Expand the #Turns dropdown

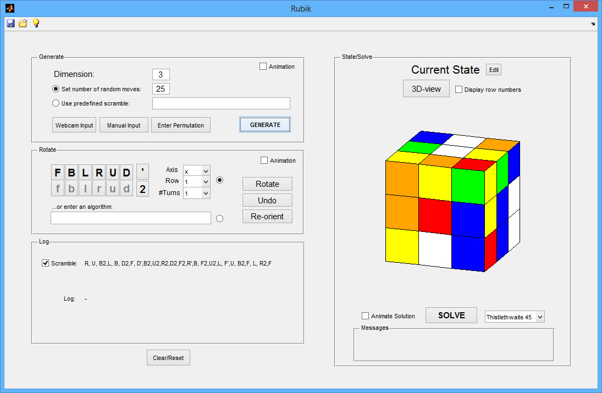pyautogui.click(x=196, y=193)
